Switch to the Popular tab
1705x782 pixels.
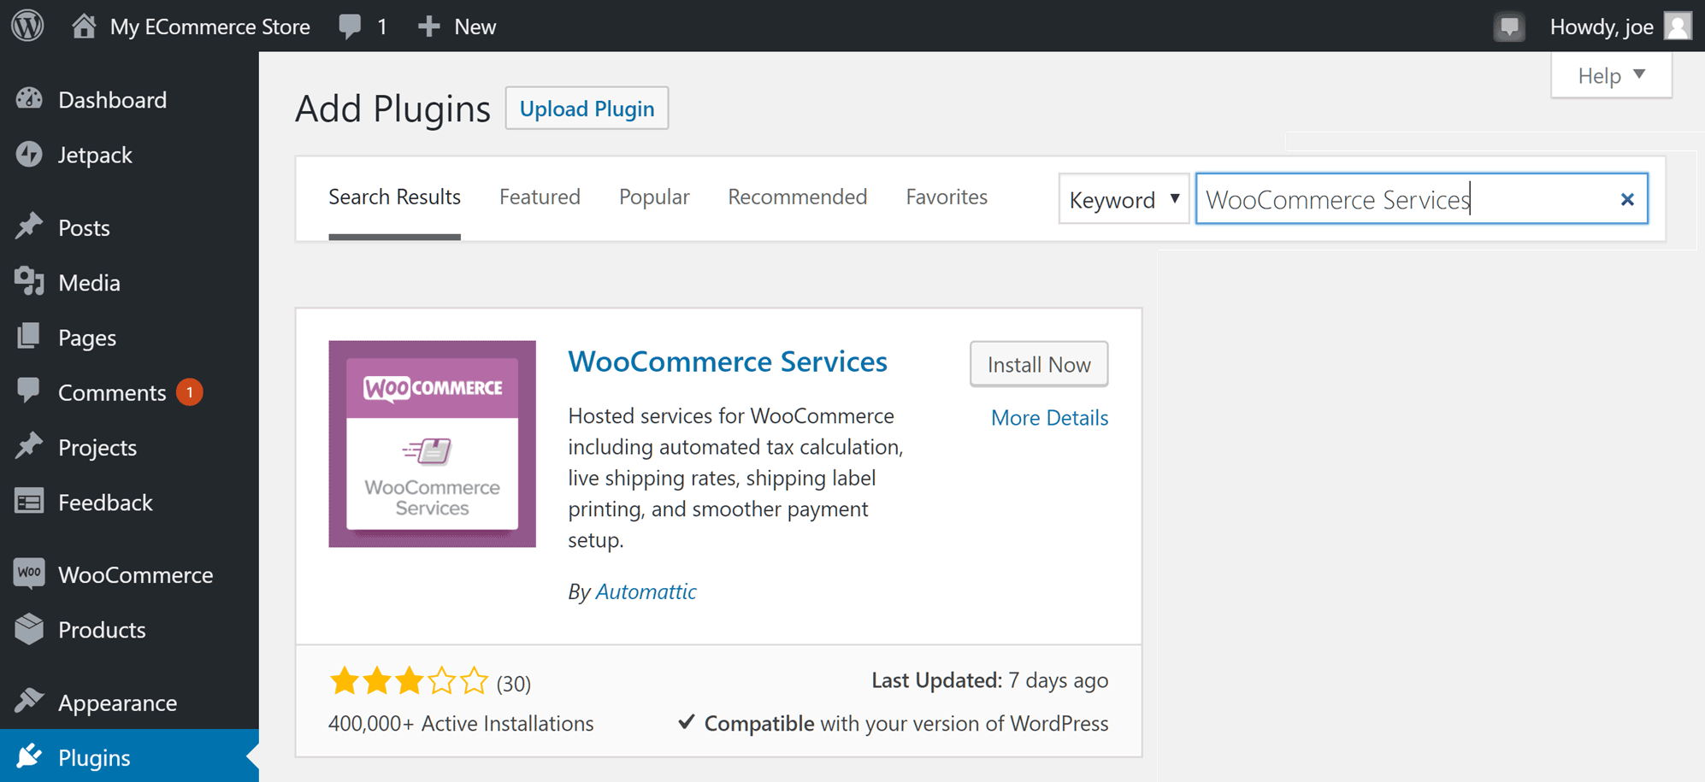click(x=654, y=197)
